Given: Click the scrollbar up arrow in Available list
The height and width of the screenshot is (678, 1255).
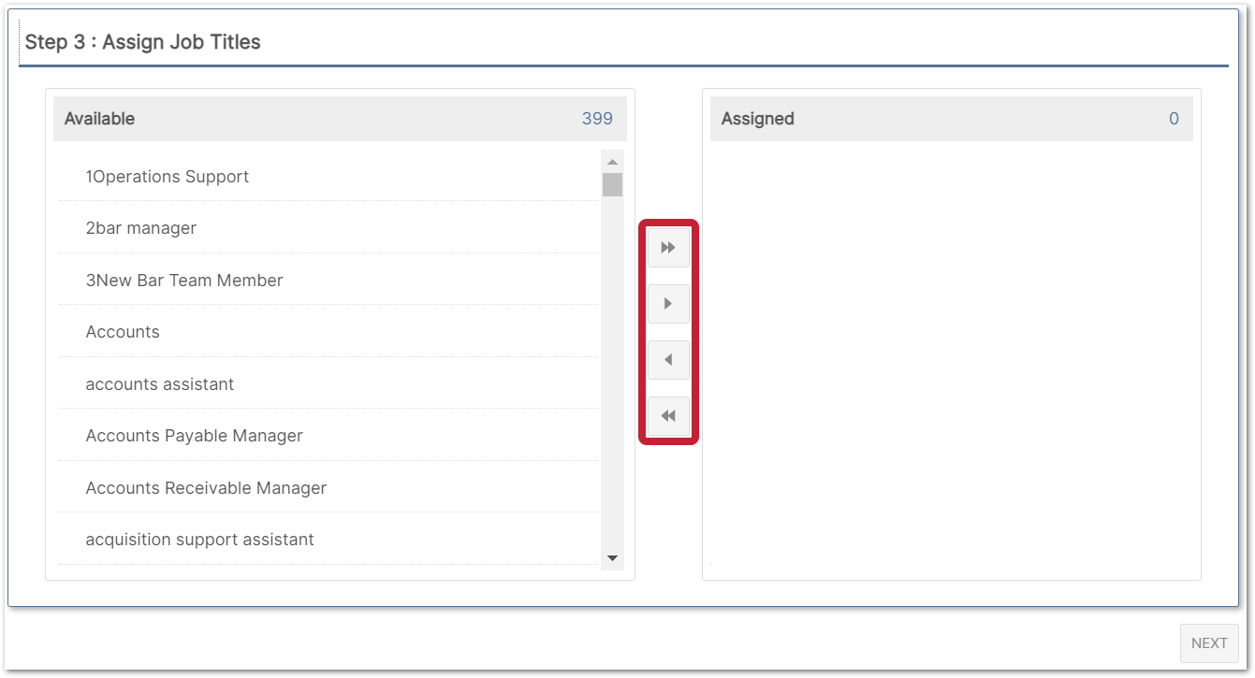Looking at the screenshot, I should coord(612,162).
